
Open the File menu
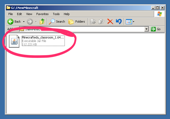tap(10, 14)
